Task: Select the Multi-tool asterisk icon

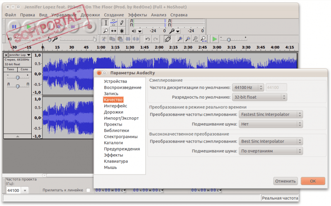Action: point(122,31)
